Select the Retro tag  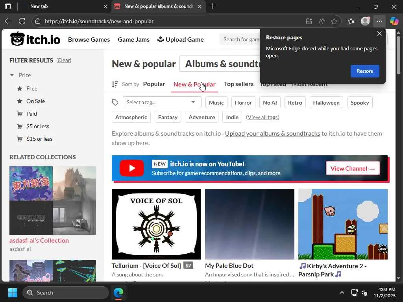(x=295, y=103)
